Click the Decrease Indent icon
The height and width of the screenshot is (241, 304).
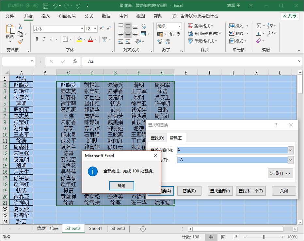coord(120,41)
